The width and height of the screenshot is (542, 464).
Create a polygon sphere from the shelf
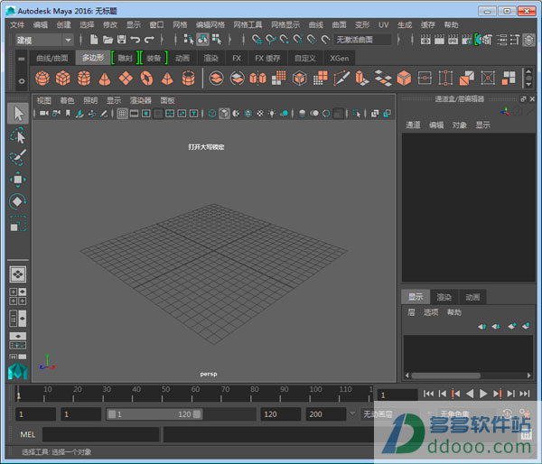(x=42, y=78)
